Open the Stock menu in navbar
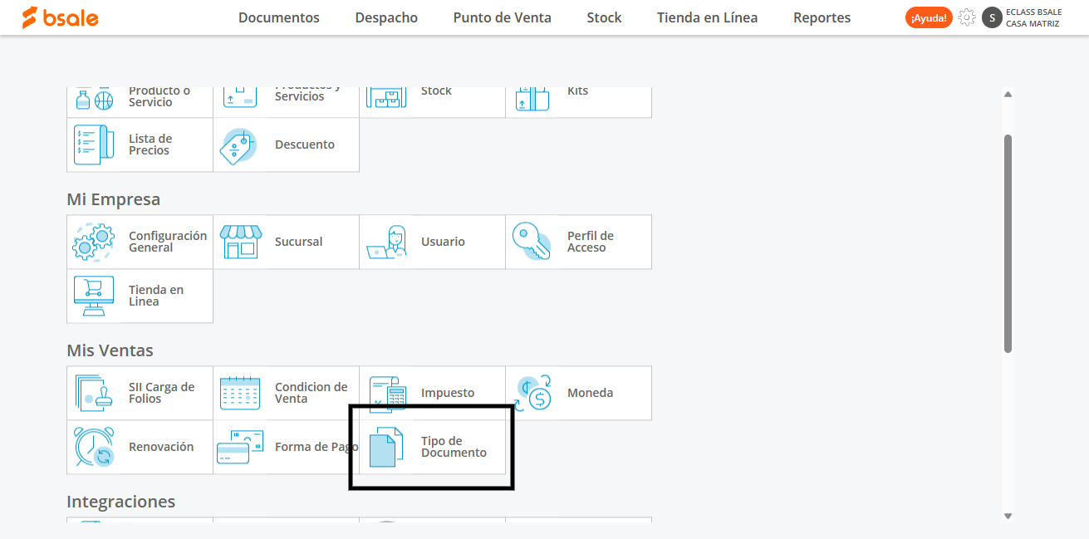Image resolution: width=1089 pixels, height=539 pixels. click(604, 17)
